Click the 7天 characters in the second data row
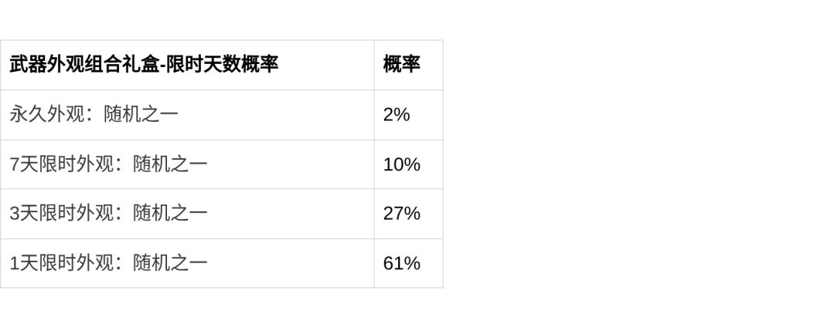 tap(23, 164)
